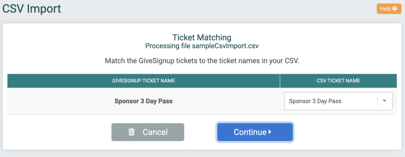This screenshot has width=405, height=157.
Task: Click the question mark icon in Help
Action: point(394,9)
